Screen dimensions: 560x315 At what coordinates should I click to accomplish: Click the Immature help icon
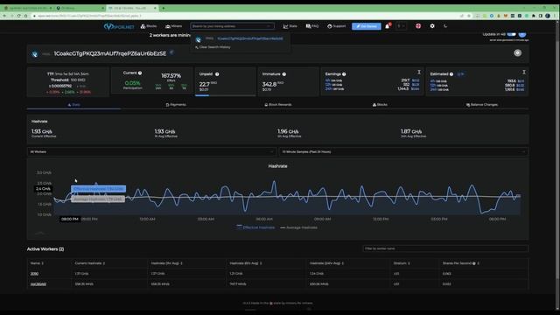tap(284, 74)
